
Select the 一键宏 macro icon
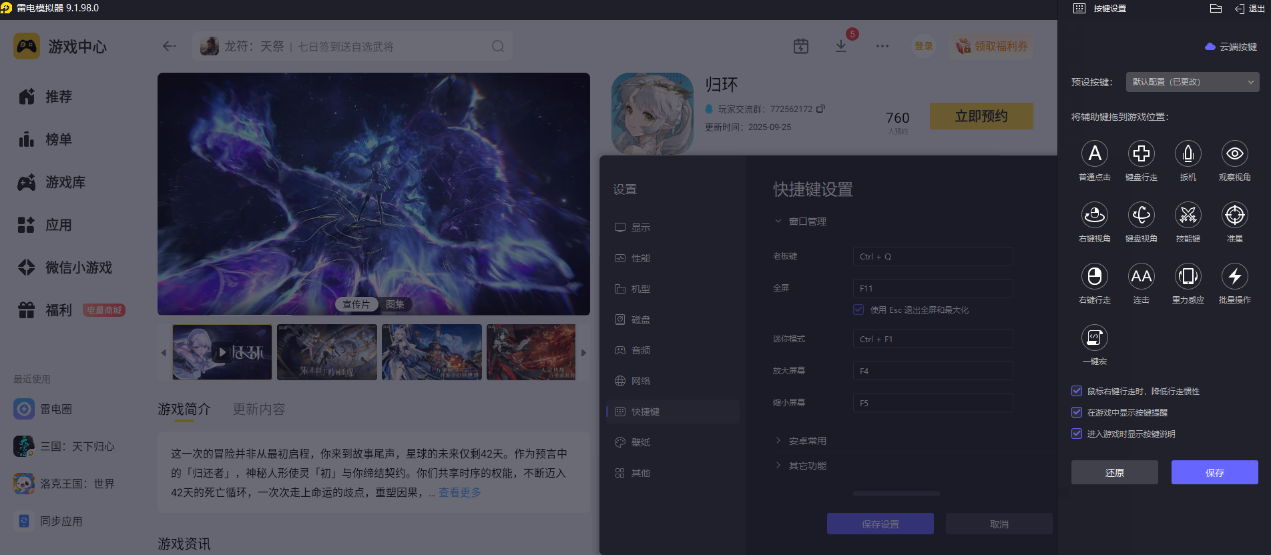1095,338
